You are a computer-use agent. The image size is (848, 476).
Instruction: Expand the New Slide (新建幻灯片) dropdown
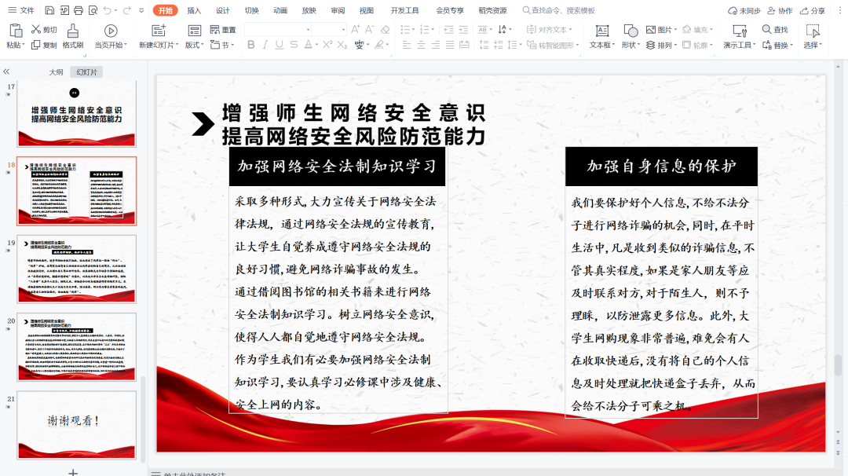pyautogui.click(x=159, y=46)
